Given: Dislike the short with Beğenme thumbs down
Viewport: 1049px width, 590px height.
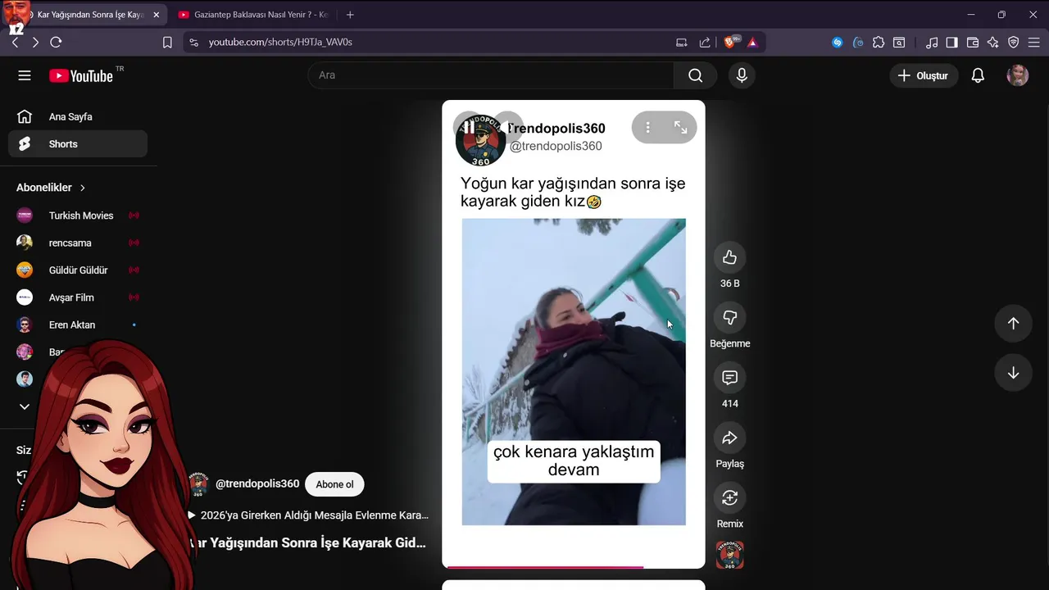Looking at the screenshot, I should (729, 318).
